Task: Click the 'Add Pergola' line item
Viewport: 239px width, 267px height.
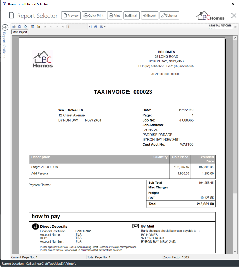Action: (39, 174)
